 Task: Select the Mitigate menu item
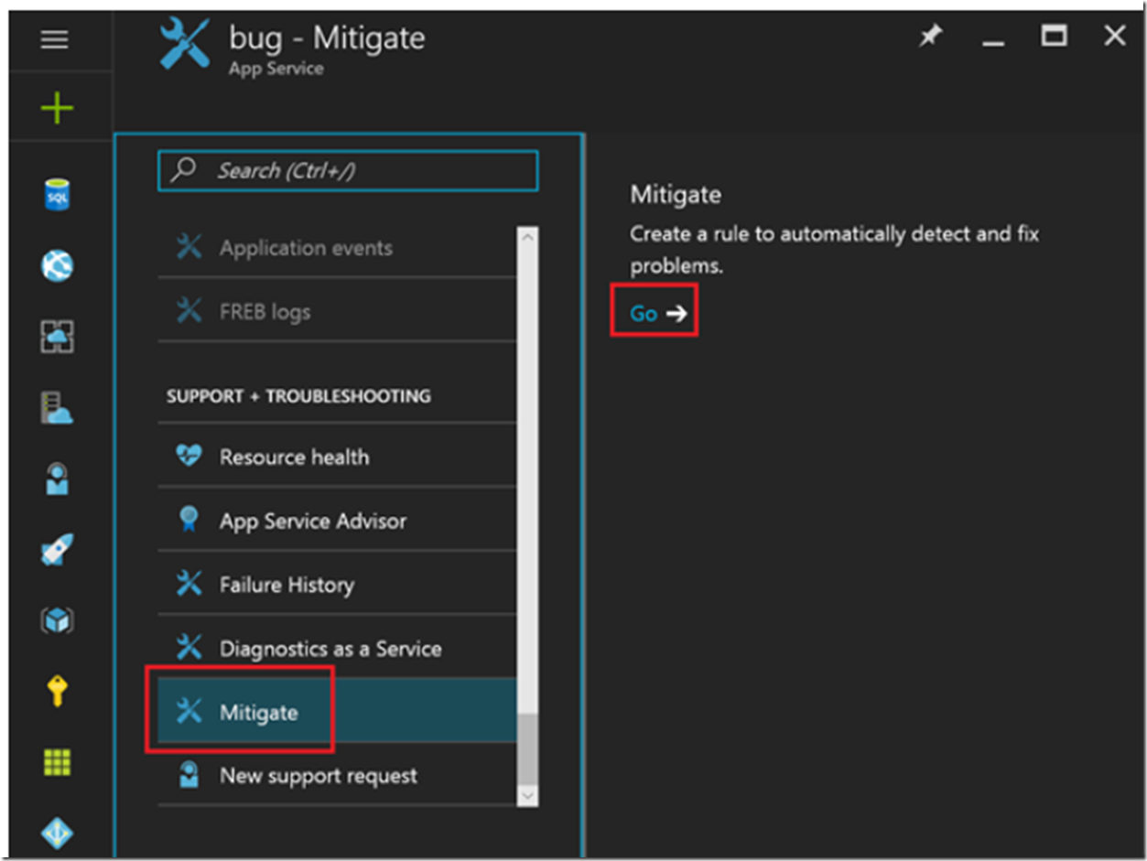(x=337, y=711)
